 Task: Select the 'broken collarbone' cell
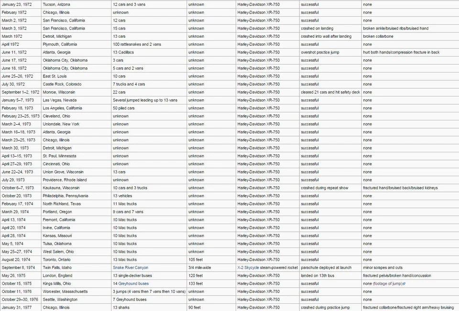(410, 37)
